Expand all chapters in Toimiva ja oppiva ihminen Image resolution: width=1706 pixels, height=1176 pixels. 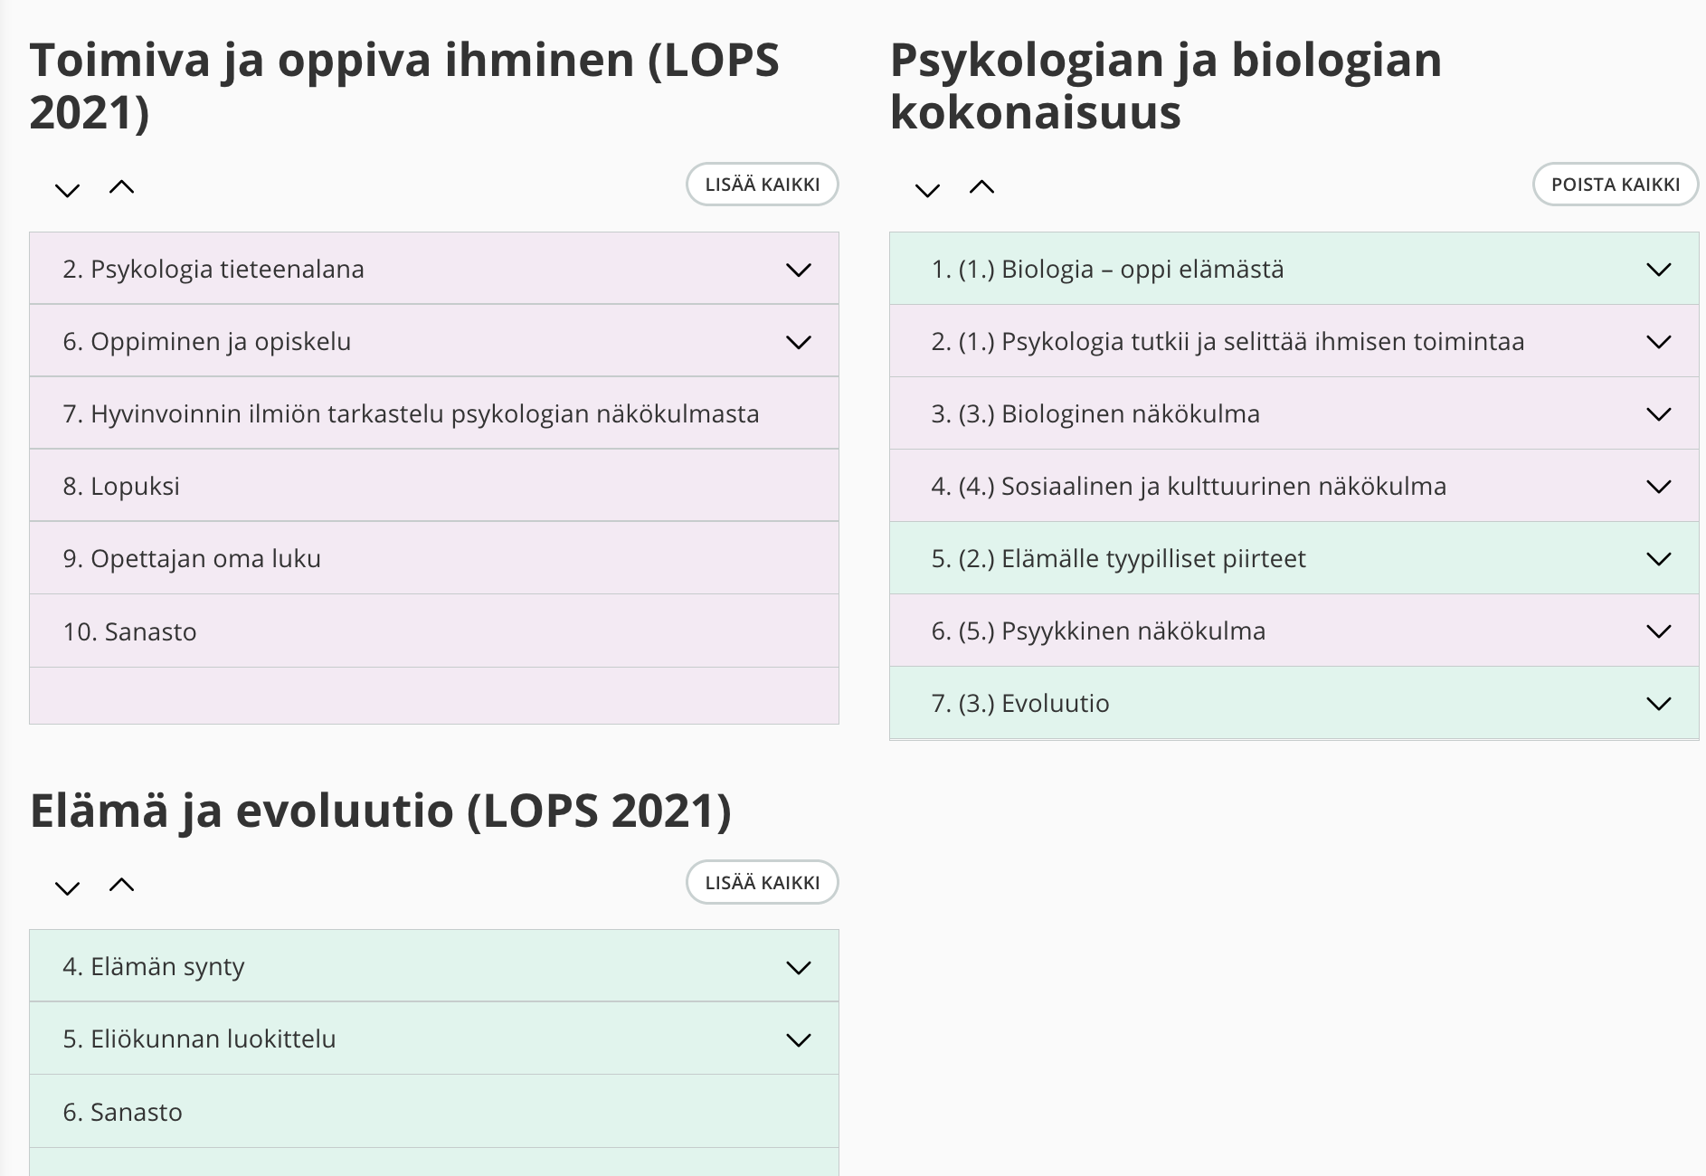click(x=67, y=189)
